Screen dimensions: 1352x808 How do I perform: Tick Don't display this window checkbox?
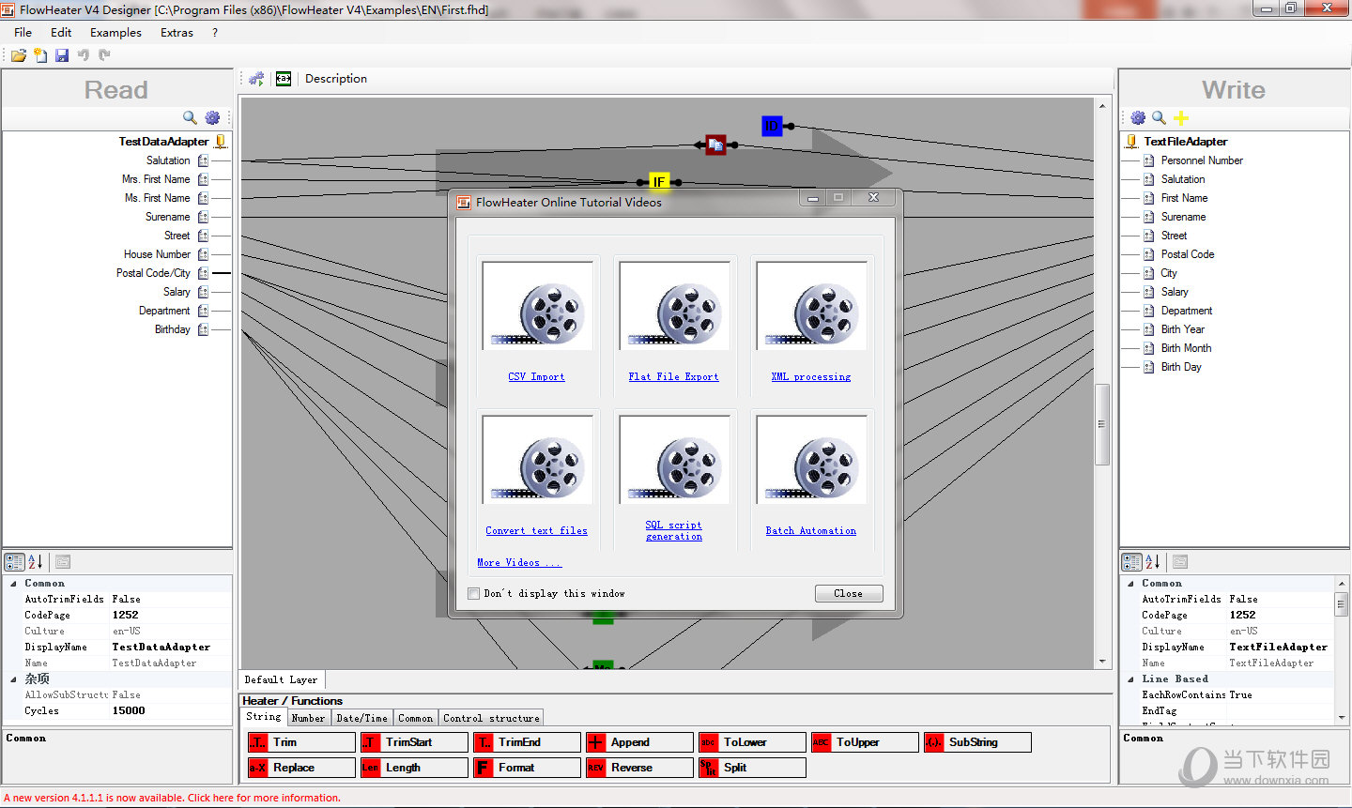coord(473,594)
